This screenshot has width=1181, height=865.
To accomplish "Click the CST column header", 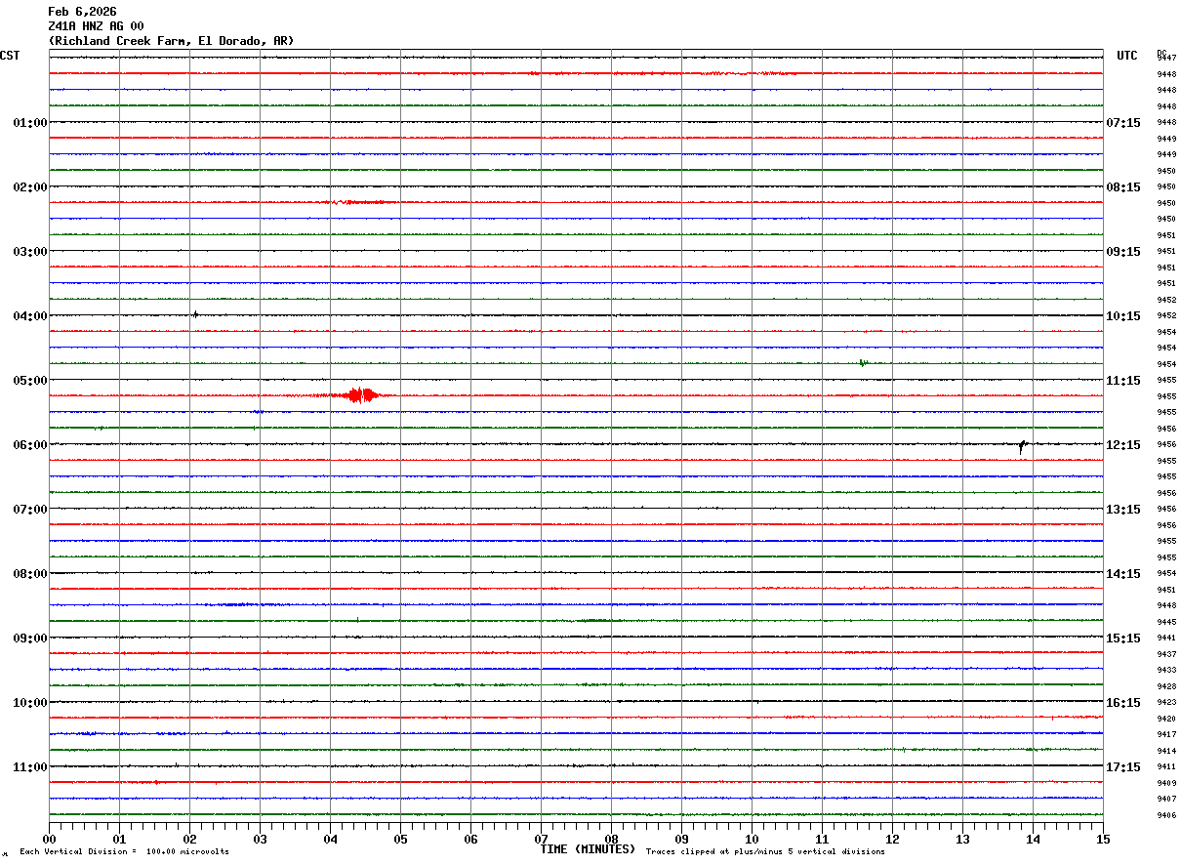I will [x=10, y=56].
